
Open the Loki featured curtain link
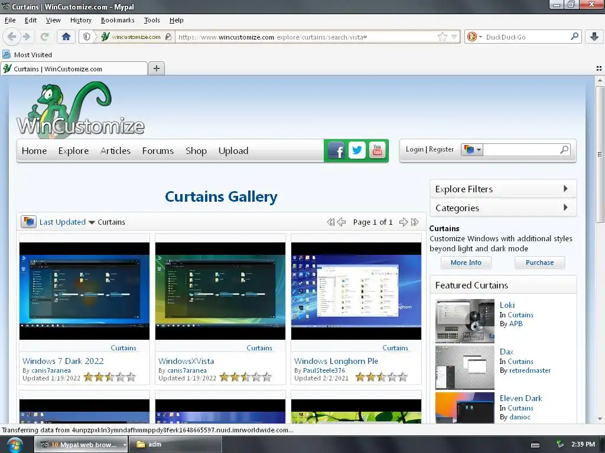pyautogui.click(x=507, y=305)
